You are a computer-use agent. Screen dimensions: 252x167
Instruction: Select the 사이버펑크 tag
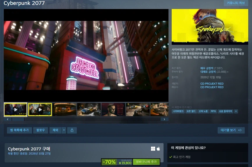pyautogui.click(x=178, y=111)
